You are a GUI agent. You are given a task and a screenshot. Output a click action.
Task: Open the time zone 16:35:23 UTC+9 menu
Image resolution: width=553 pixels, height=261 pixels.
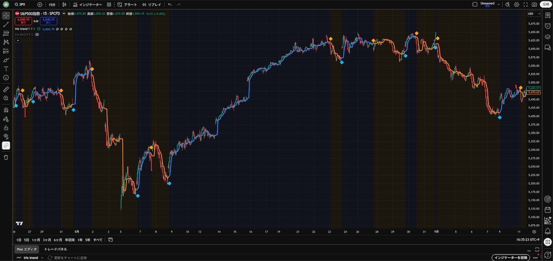click(528, 240)
